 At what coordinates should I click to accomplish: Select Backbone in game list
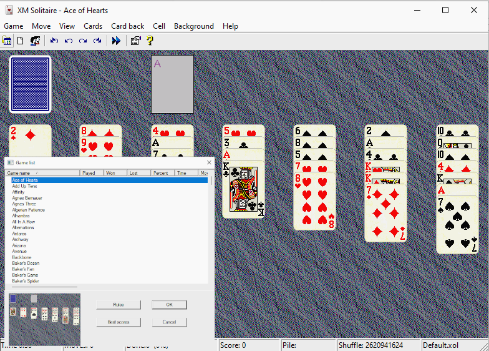[21, 257]
